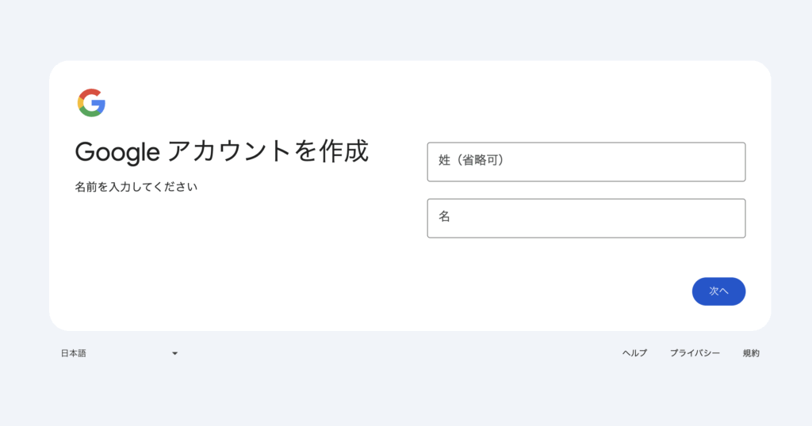Click the 姓（省略可） placeholder label
Viewport: 812px width, 426px height.
point(472,160)
